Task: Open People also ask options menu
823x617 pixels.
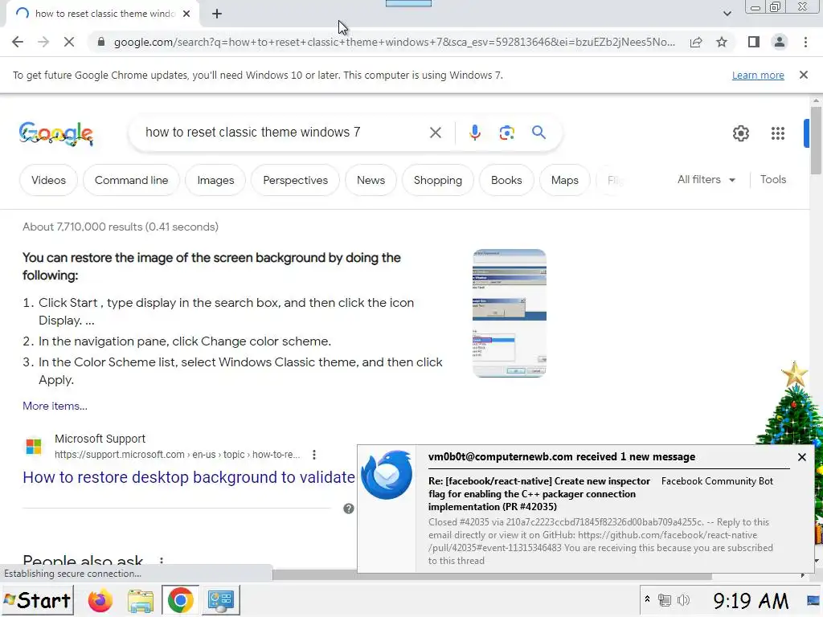Action: (x=161, y=560)
